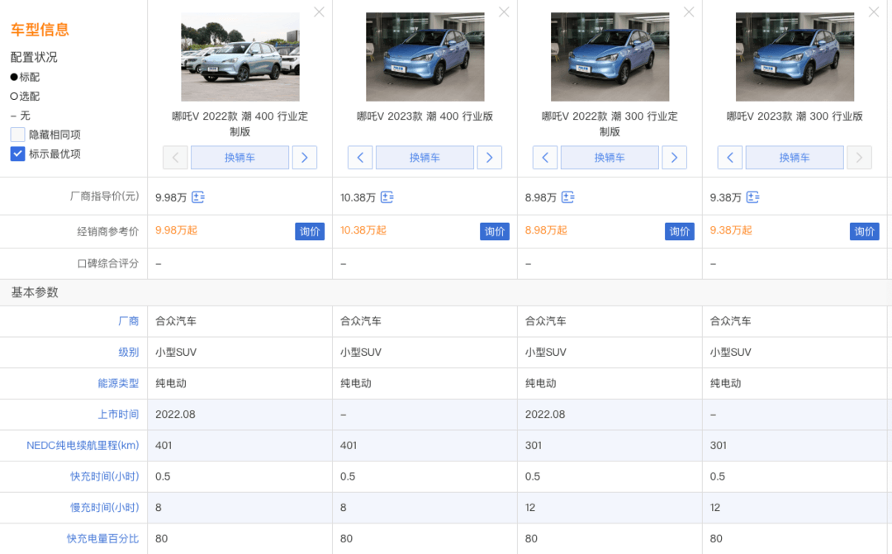Open price calculator icon next to 8.98万
Image resolution: width=892 pixels, height=554 pixels.
tap(567, 197)
